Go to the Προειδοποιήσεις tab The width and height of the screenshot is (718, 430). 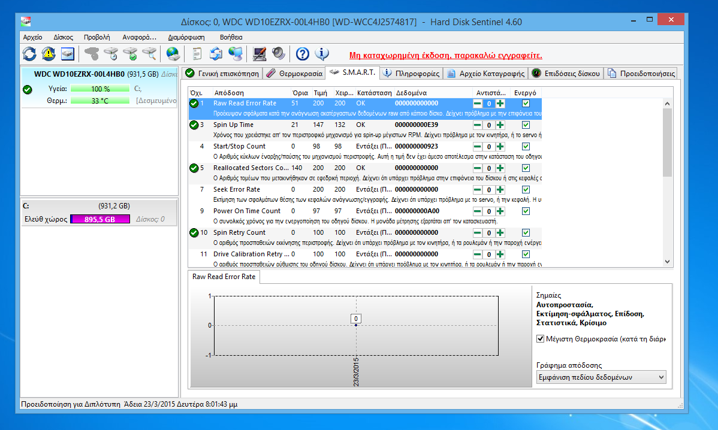pyautogui.click(x=641, y=74)
